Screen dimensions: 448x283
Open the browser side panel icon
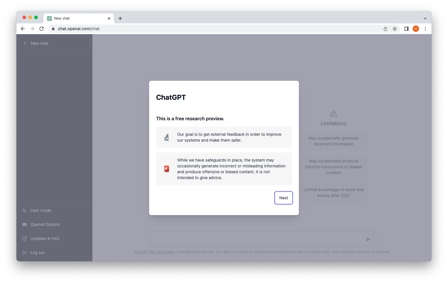tap(406, 29)
